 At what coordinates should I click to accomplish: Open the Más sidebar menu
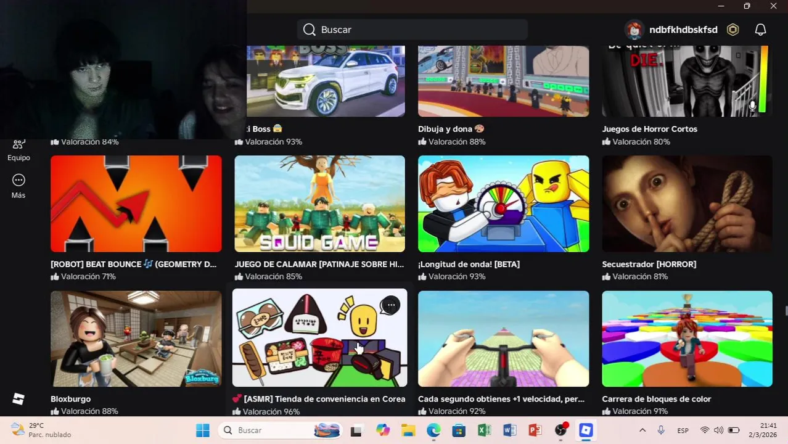[x=18, y=186]
